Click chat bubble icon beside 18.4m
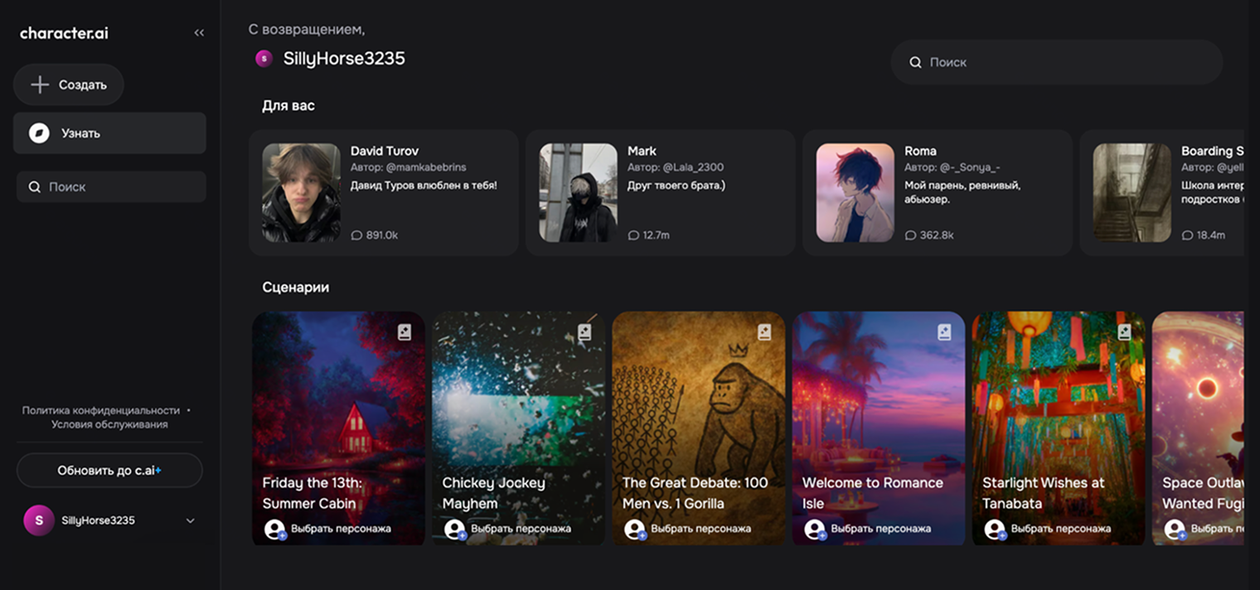This screenshot has height=590, width=1260. pos(1187,235)
